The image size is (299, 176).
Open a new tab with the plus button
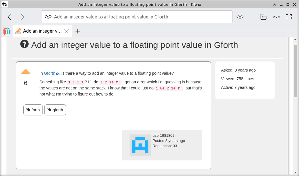click(77, 31)
